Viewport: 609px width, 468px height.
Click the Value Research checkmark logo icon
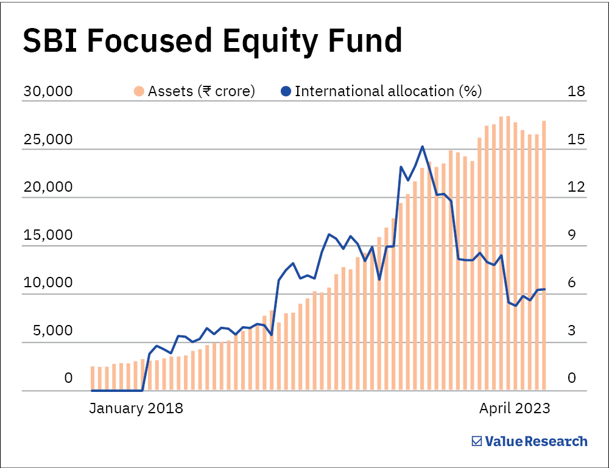click(477, 441)
